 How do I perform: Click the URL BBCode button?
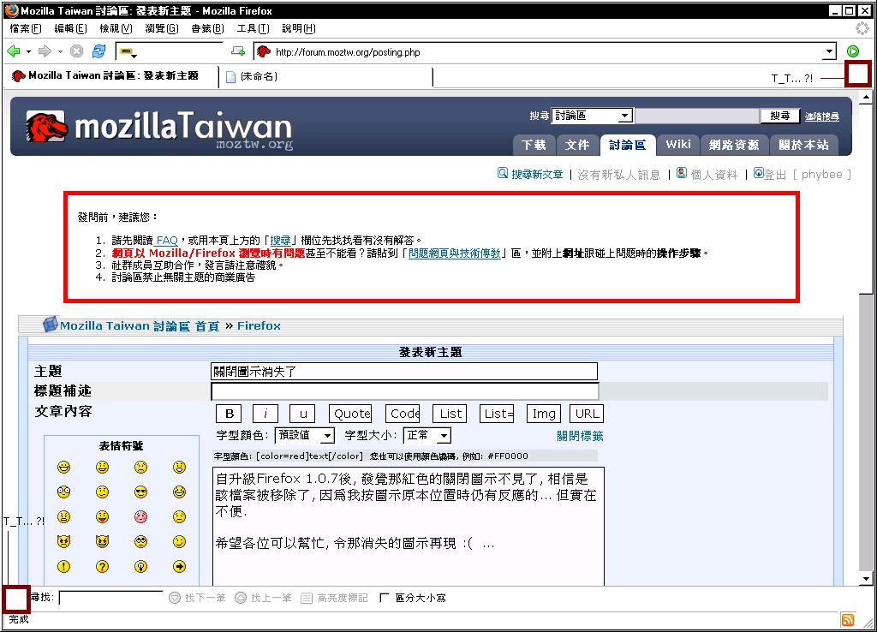point(587,414)
